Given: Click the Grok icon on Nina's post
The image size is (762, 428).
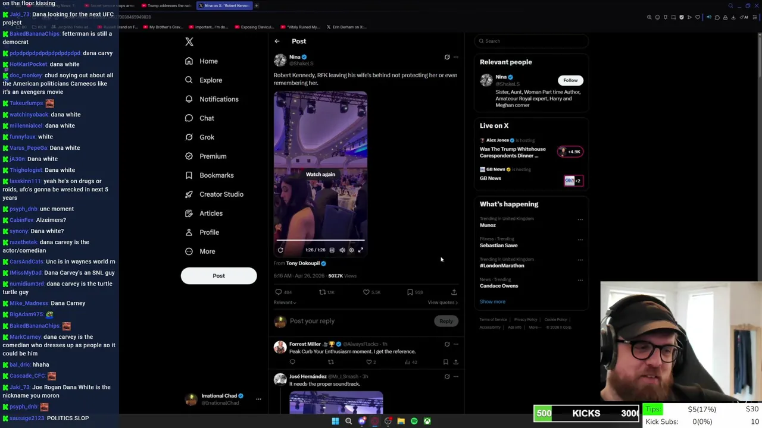Looking at the screenshot, I should [447, 57].
